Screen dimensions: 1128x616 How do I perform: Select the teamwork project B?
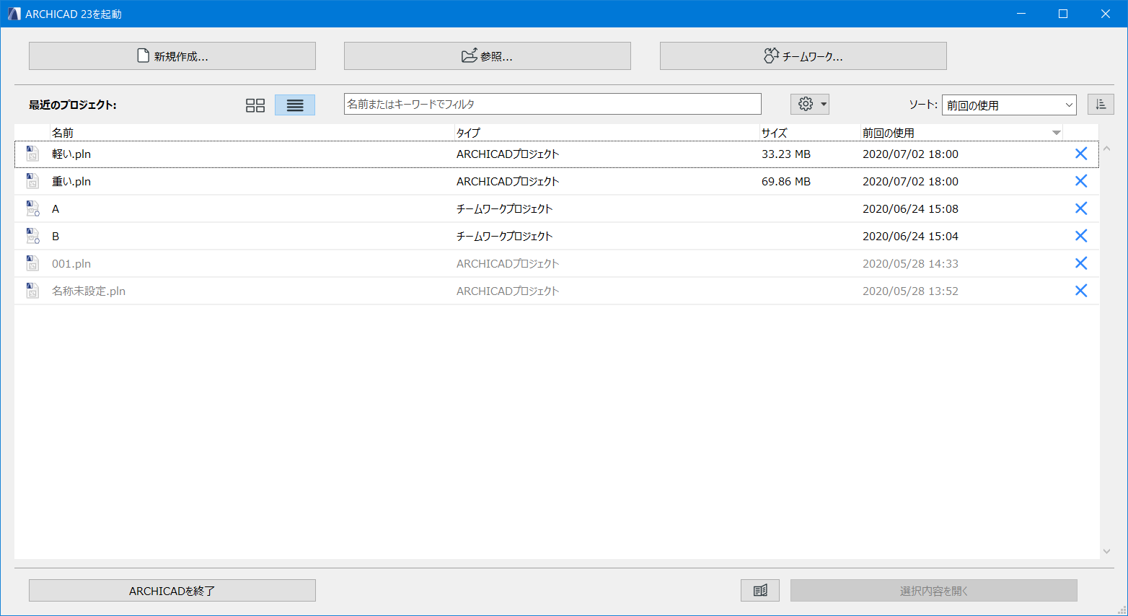click(x=557, y=237)
